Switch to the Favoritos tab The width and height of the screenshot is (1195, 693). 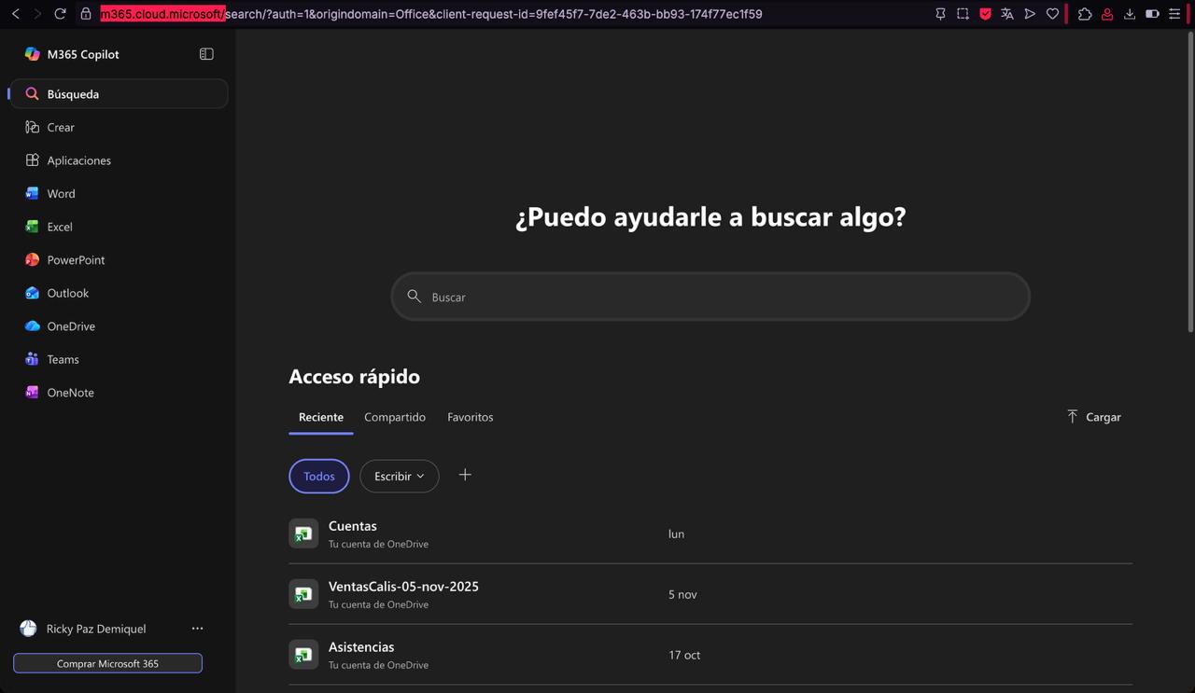pyautogui.click(x=470, y=417)
